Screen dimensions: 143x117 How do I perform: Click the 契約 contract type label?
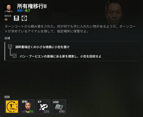[x=20, y=11]
